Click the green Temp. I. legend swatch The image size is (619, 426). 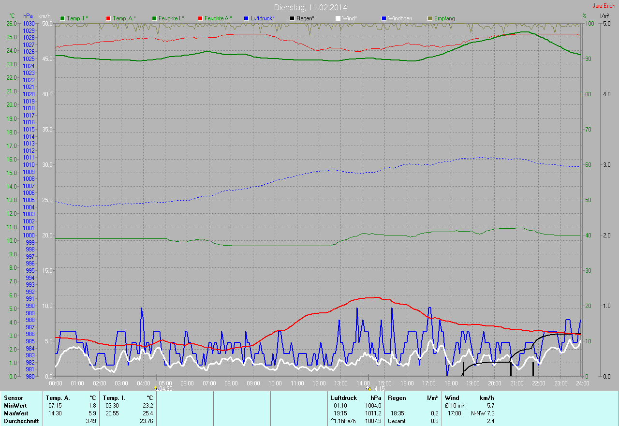tap(62, 18)
